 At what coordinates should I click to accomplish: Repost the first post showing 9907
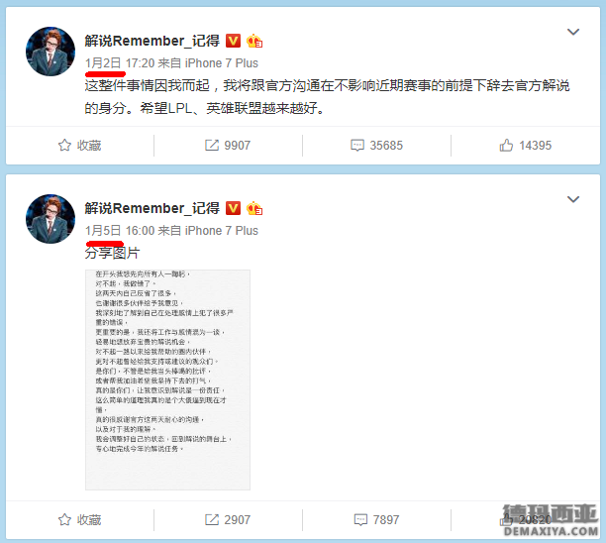pos(228,146)
